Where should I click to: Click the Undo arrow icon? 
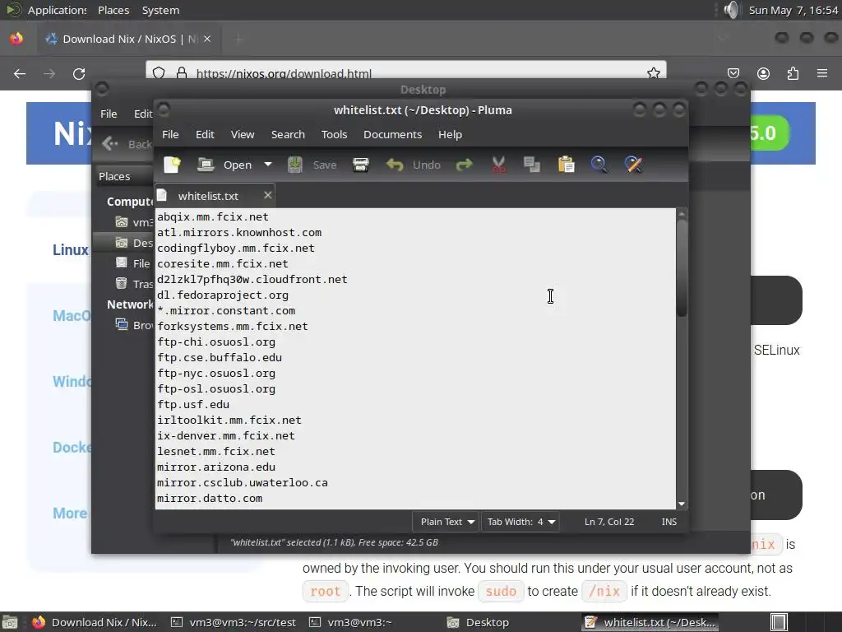(x=394, y=165)
